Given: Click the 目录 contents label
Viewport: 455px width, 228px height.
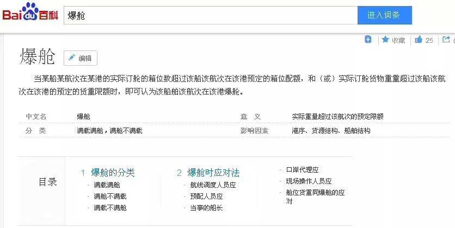Looking at the screenshot, I should (48, 182).
